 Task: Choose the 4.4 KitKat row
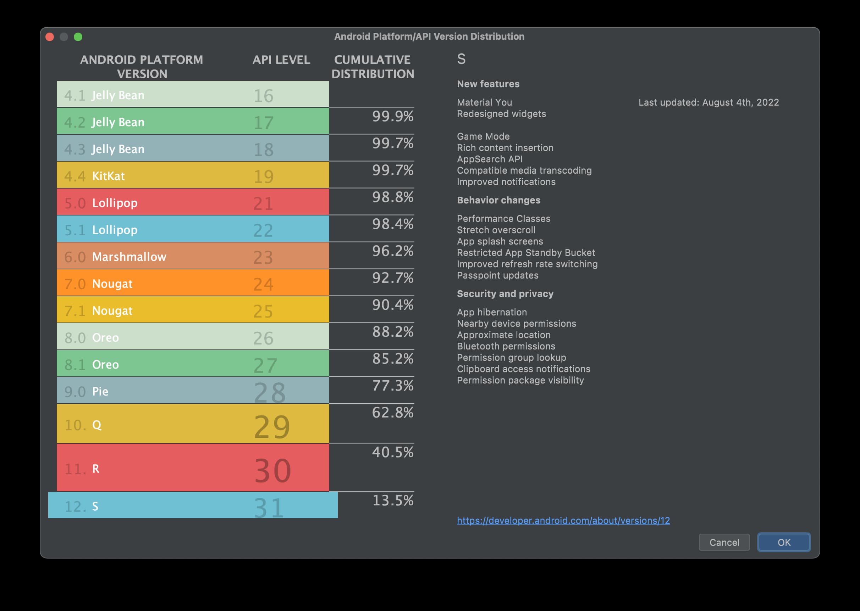tap(192, 175)
